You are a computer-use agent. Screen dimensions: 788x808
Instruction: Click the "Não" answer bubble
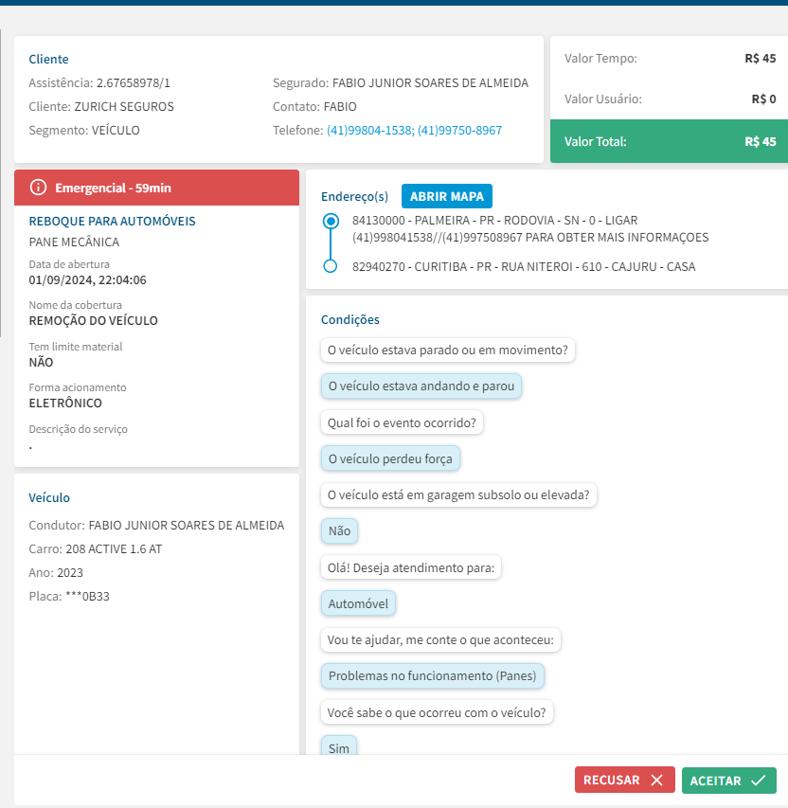pyautogui.click(x=339, y=530)
